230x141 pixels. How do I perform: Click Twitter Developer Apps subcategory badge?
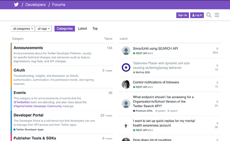click(29, 130)
